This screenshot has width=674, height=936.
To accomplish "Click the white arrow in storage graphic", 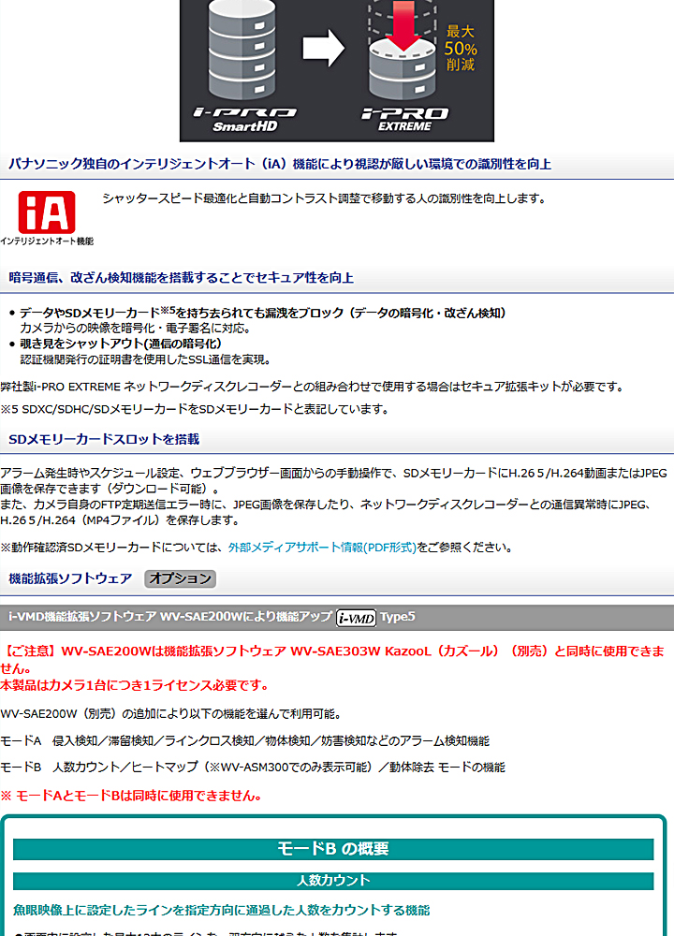I will pyautogui.click(x=323, y=48).
